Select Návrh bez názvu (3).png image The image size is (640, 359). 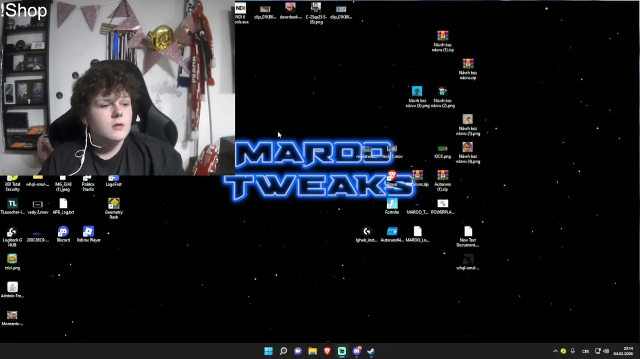(x=418, y=97)
